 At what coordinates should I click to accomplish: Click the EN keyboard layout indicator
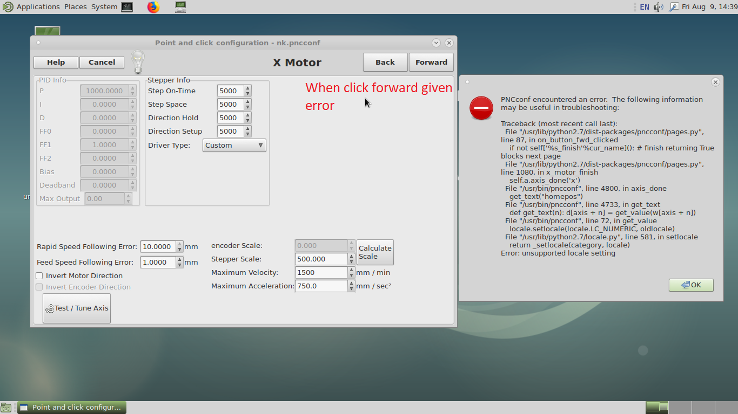[644, 7]
